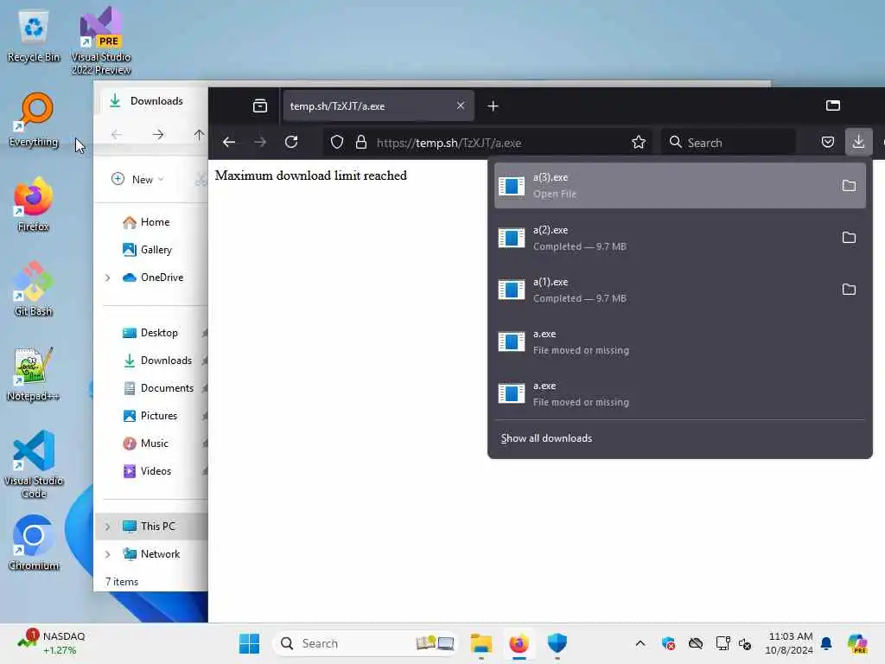Select the temp.sh/TzXJT/a.exe tab
Screen dimensions: 885x664
tap(379, 105)
